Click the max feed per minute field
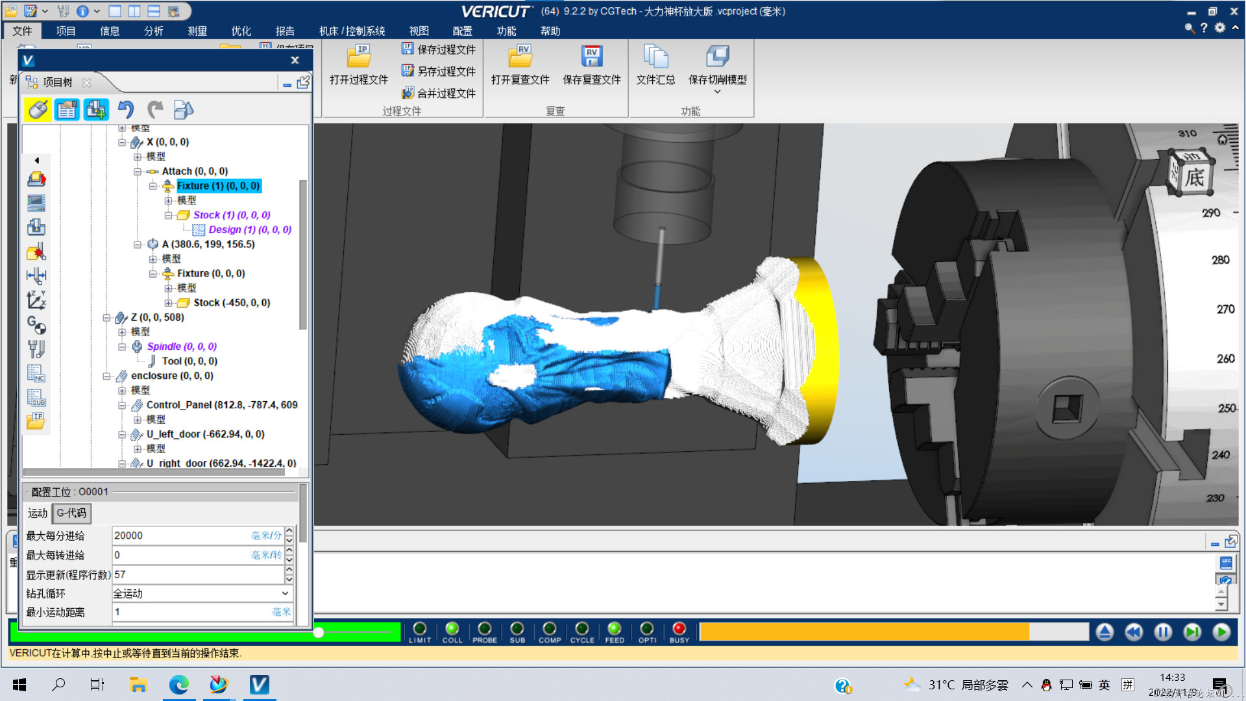Image resolution: width=1246 pixels, height=701 pixels. [198, 535]
